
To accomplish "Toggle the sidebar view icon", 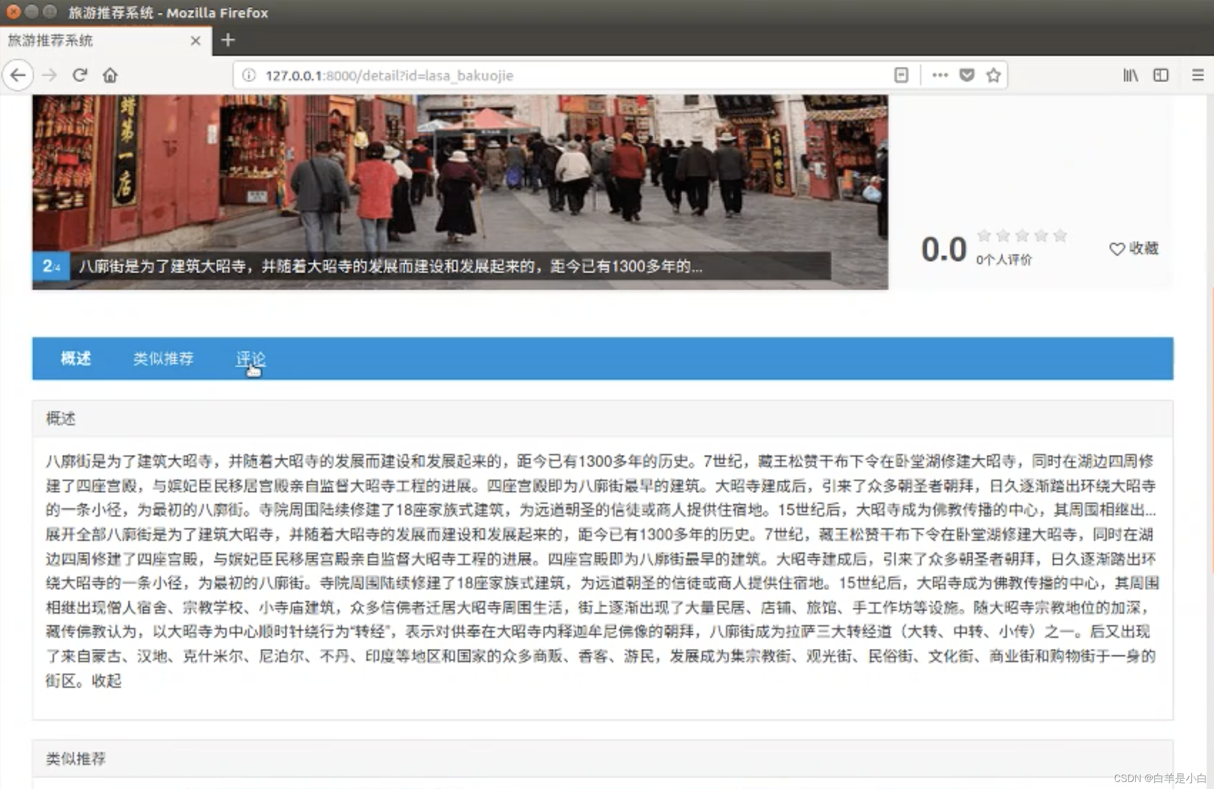I will (1161, 75).
